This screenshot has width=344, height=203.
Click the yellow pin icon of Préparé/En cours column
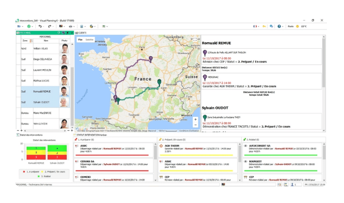click(x=160, y=139)
